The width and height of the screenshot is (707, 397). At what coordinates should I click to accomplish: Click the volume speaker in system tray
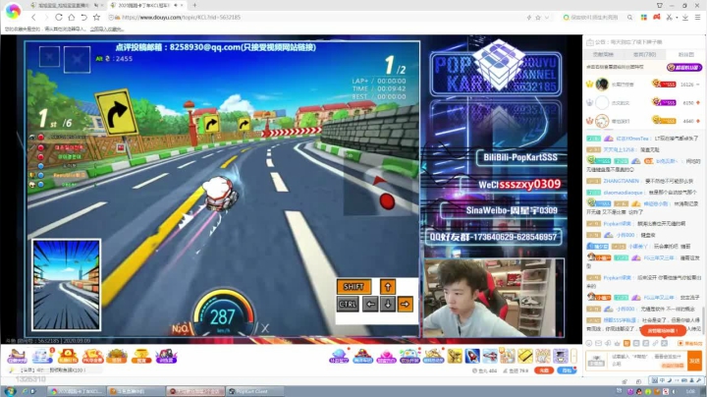[x=673, y=391]
